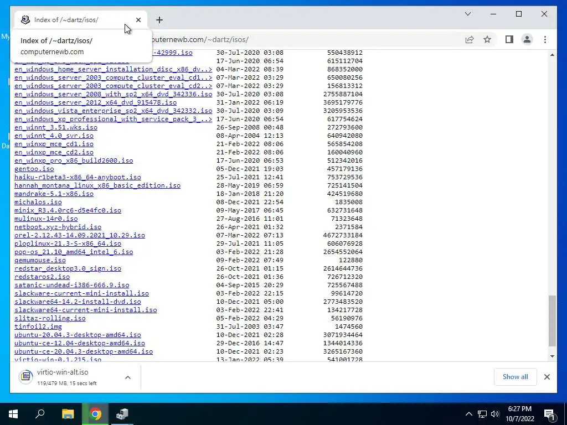
Task: Download en_windows_home_server_installation_disc link
Action: click(x=113, y=69)
